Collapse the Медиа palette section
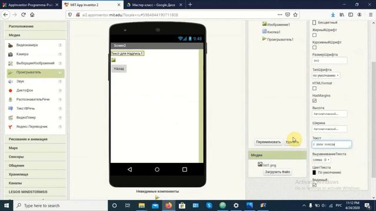 35,35
